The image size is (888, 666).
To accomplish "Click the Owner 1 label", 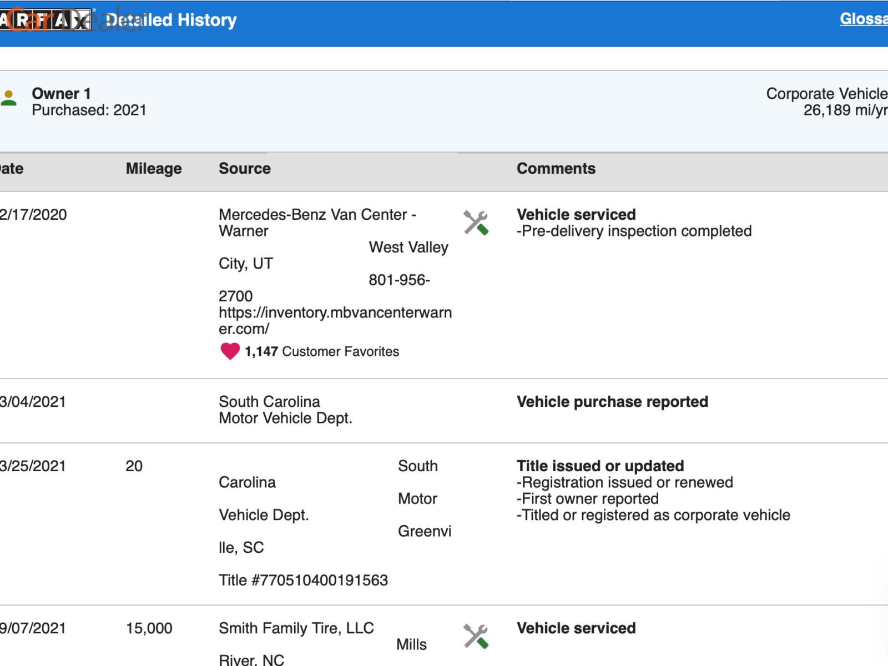I will tap(61, 93).
